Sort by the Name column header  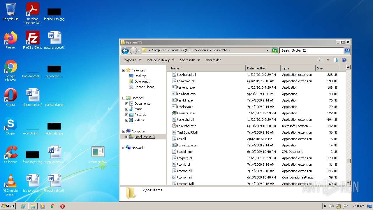coord(206,68)
